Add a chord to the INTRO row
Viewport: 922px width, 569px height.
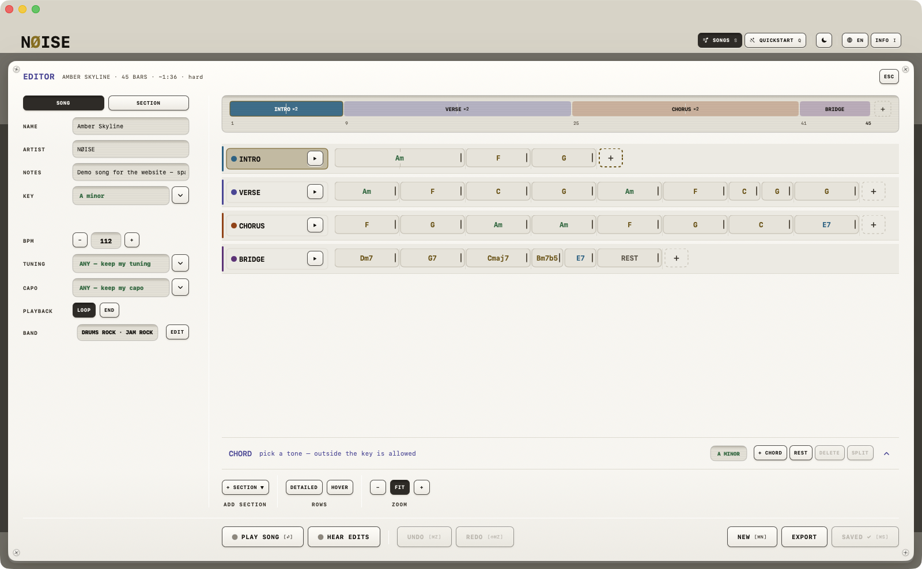coord(611,158)
